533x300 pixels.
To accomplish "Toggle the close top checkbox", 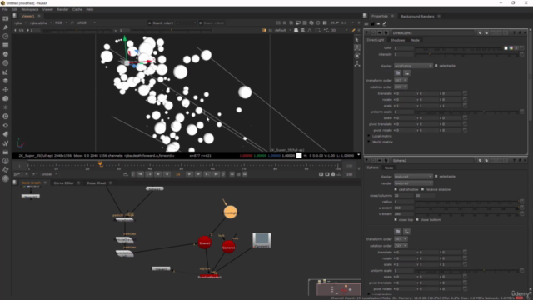I will click(x=396, y=220).
